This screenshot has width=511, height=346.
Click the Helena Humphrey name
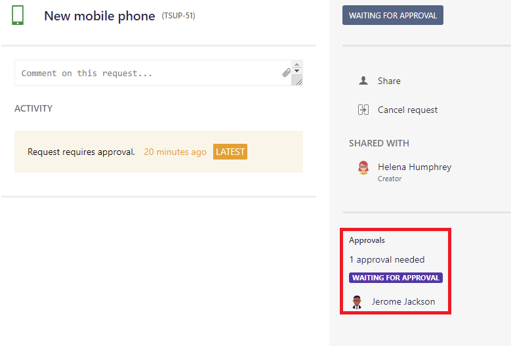[415, 167]
